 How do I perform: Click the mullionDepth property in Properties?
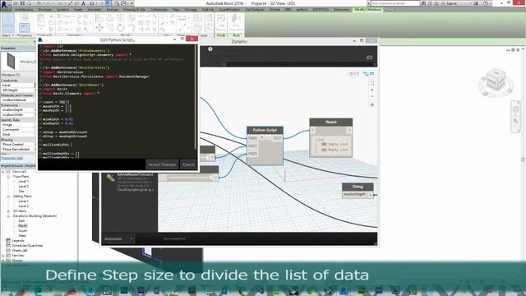coord(18,109)
